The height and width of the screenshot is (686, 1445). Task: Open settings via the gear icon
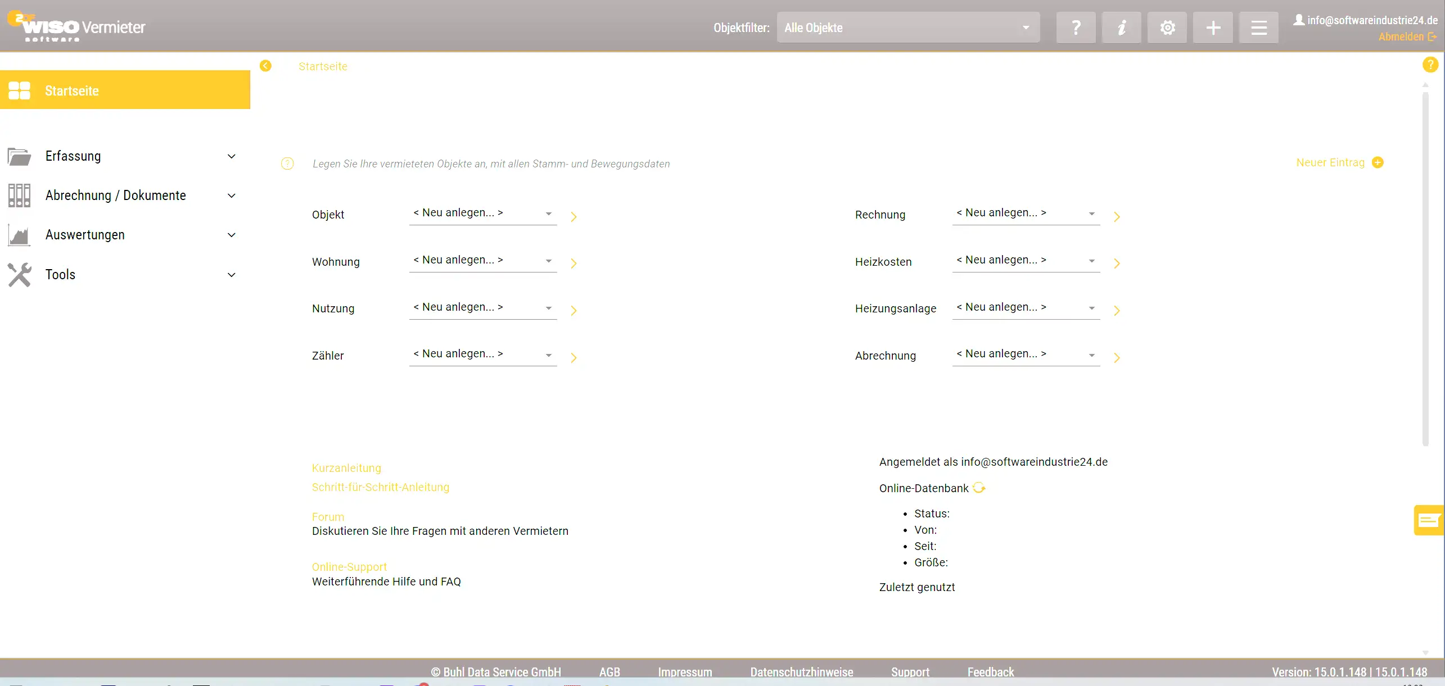[1167, 28]
